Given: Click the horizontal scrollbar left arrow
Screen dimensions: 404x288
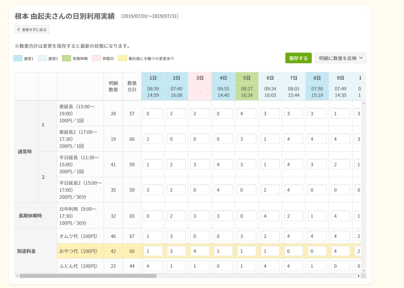Looking at the screenshot, I should point(17,276).
